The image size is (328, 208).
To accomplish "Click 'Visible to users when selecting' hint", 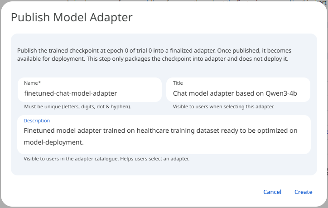I will tap(224, 107).
